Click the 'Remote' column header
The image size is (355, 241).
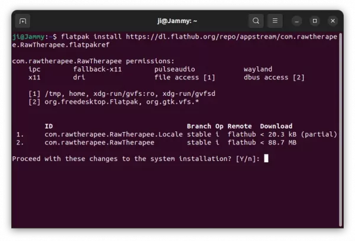pyautogui.click(x=240, y=126)
